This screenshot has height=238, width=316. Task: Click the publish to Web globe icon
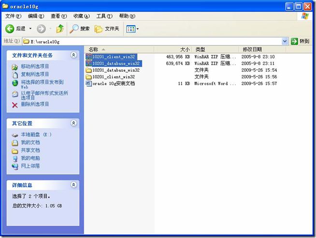14,83
